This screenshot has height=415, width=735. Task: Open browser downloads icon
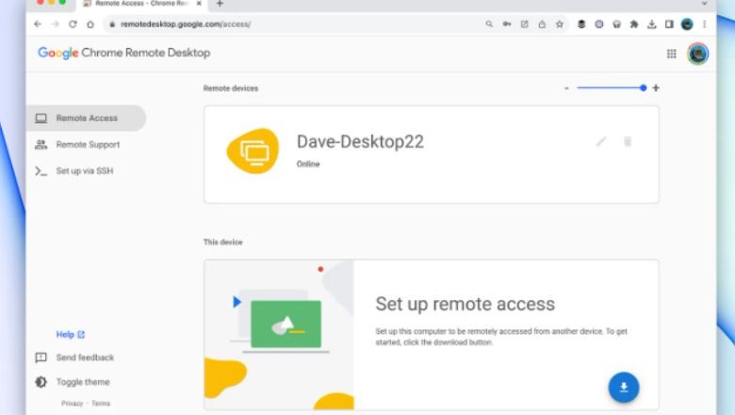(651, 24)
